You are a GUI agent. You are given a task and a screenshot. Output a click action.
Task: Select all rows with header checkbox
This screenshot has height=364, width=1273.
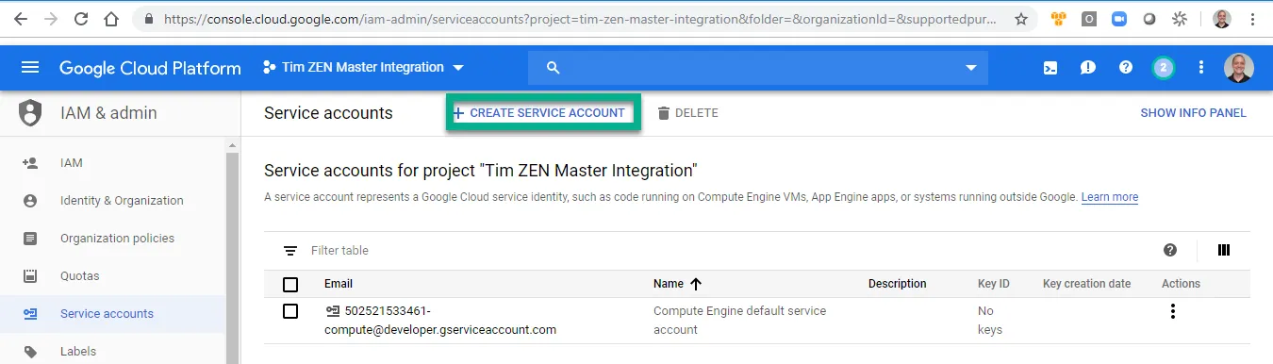click(x=290, y=284)
